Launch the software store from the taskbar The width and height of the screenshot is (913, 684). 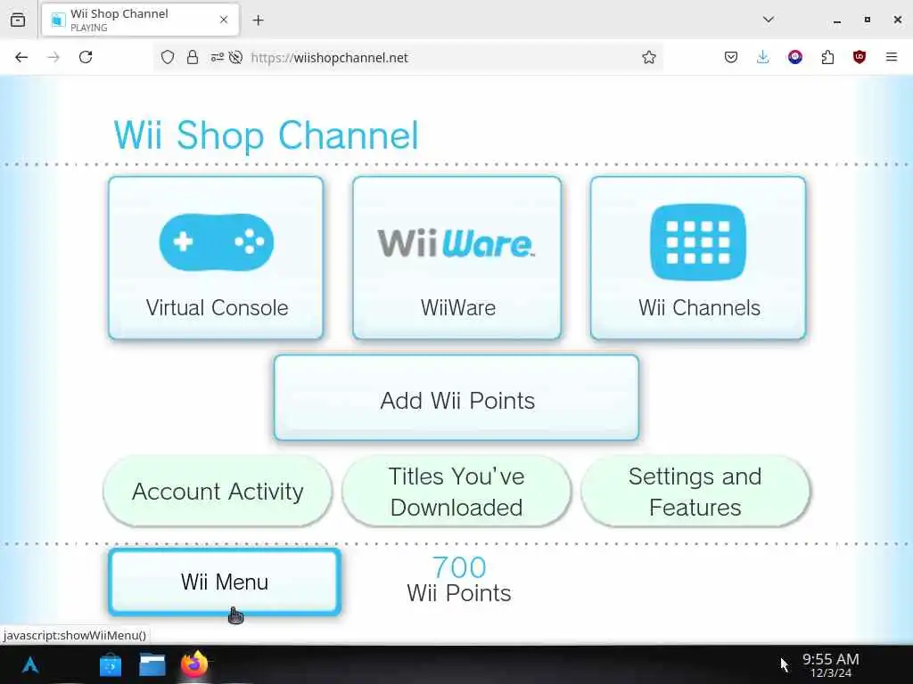(x=110, y=664)
